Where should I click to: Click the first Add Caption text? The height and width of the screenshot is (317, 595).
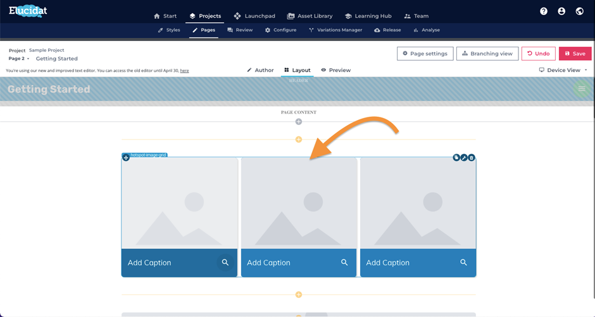(x=149, y=263)
